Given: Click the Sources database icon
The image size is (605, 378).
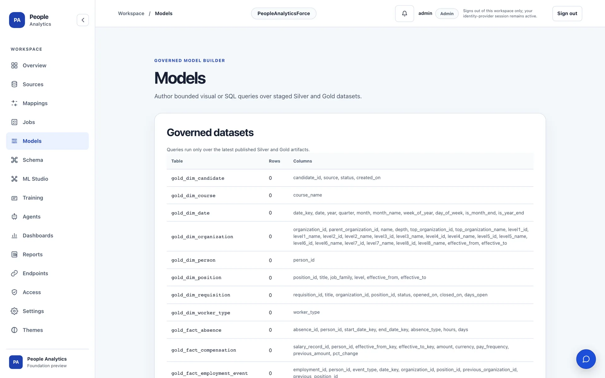Looking at the screenshot, I should pyautogui.click(x=14, y=84).
